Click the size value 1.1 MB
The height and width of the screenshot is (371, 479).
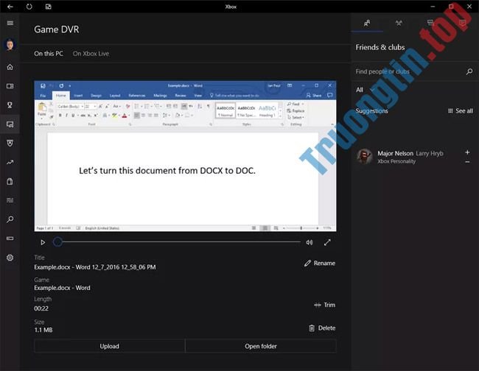pos(43,330)
